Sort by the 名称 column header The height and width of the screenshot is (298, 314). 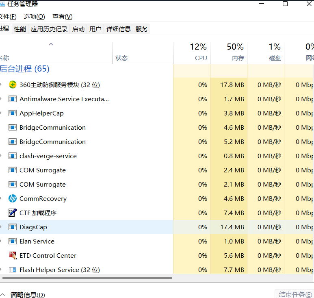coord(56,53)
